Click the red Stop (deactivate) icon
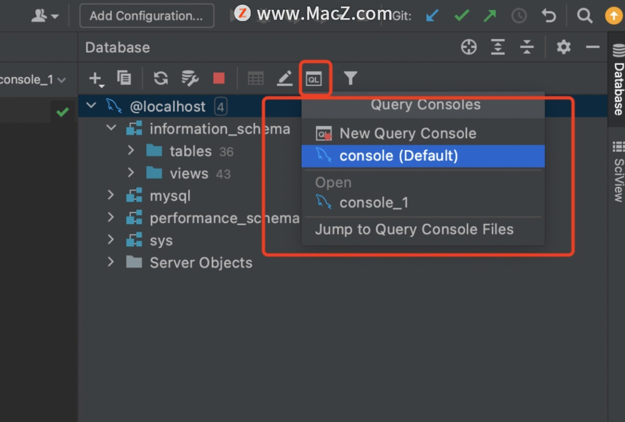This screenshot has width=625, height=422. click(219, 78)
